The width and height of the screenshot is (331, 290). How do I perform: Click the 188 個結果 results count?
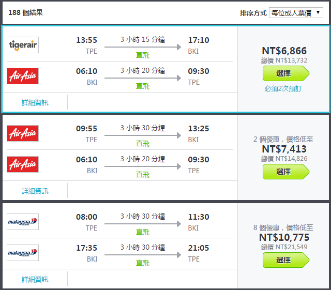tap(25, 12)
